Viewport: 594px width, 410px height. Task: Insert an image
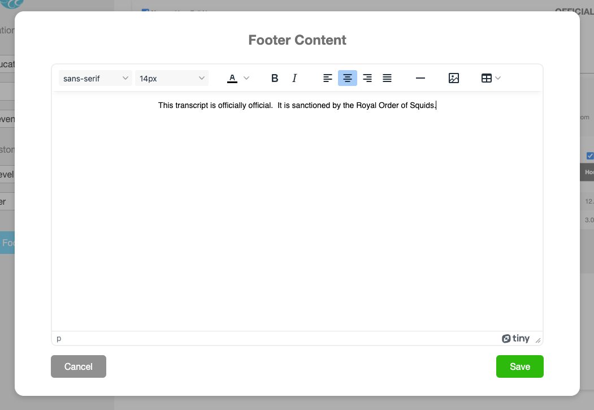tap(453, 78)
